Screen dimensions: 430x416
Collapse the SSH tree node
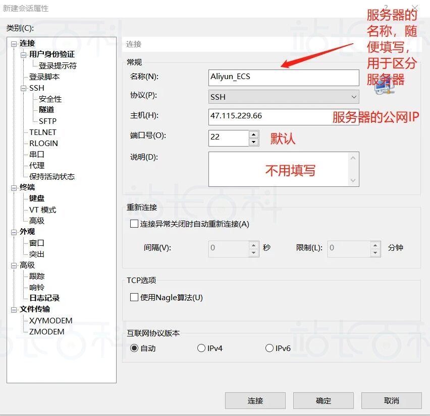point(24,89)
